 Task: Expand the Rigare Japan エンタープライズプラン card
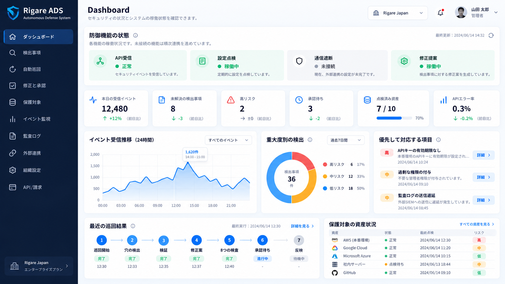(39, 266)
